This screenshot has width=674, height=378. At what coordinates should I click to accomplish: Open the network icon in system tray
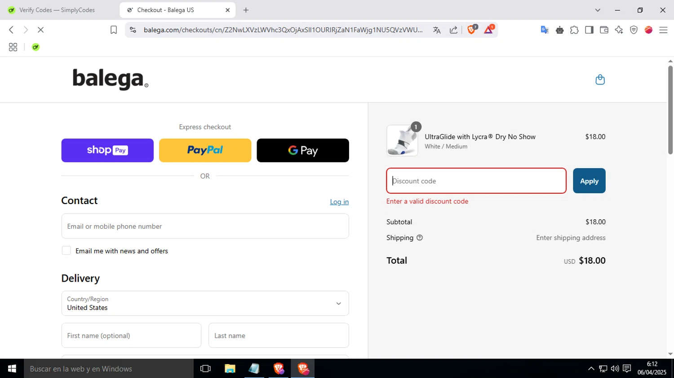pyautogui.click(x=603, y=369)
